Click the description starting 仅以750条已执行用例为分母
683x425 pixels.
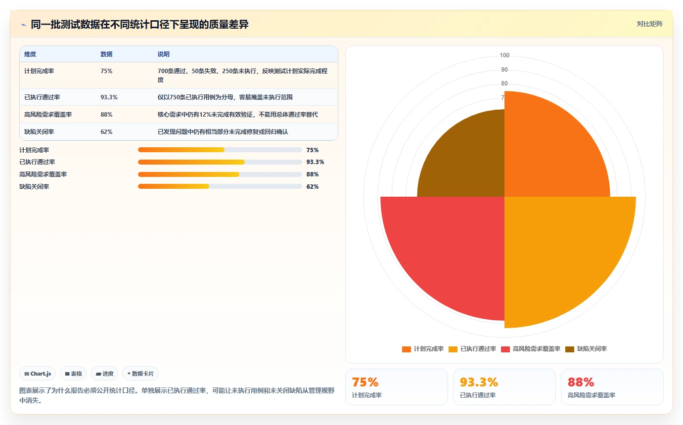(x=225, y=97)
